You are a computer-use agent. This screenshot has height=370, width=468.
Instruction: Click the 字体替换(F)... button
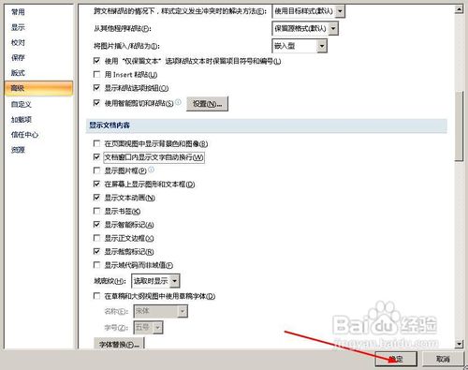point(119,344)
